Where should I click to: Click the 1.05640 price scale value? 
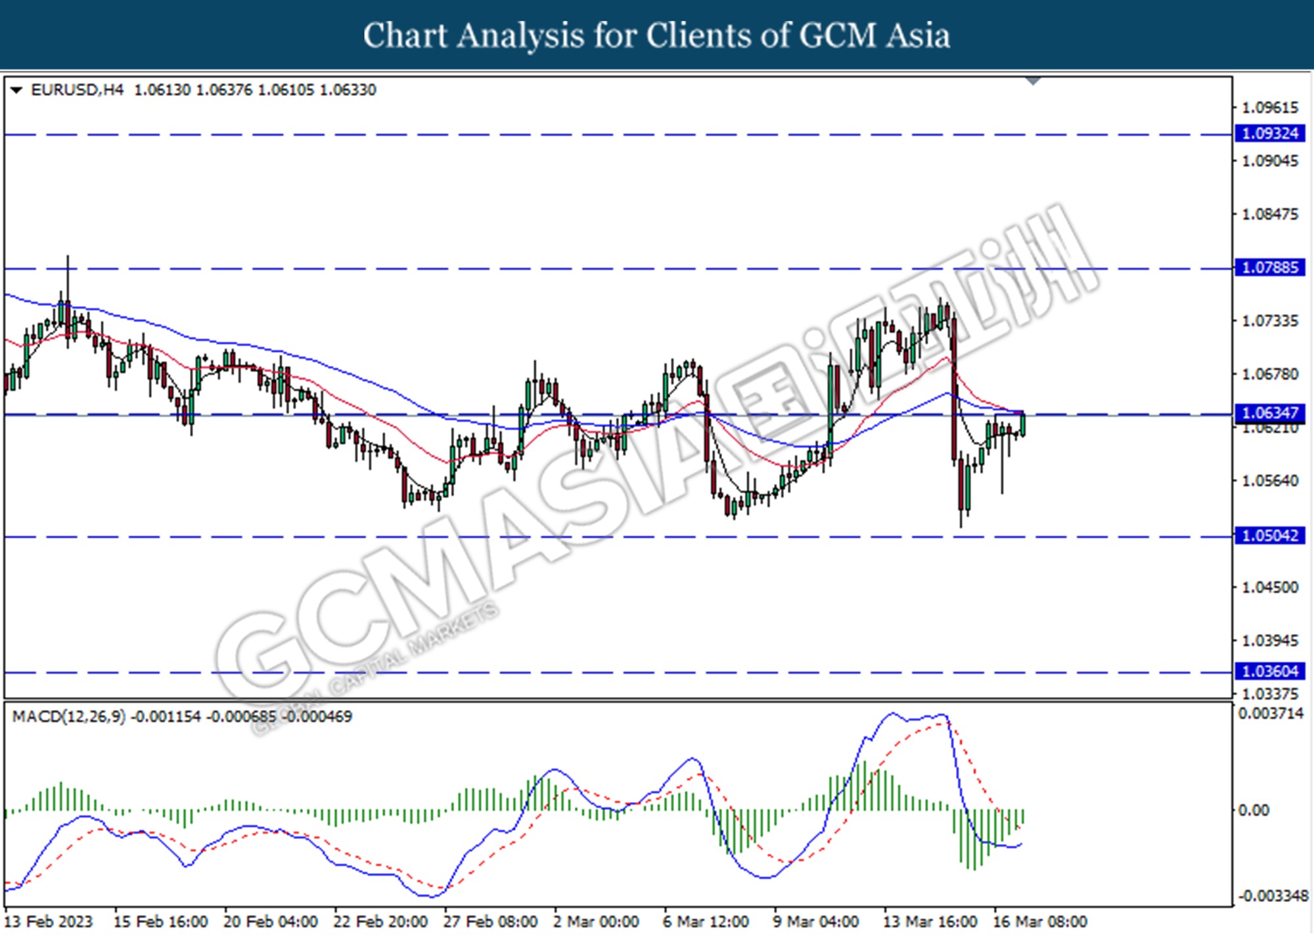click(1270, 481)
